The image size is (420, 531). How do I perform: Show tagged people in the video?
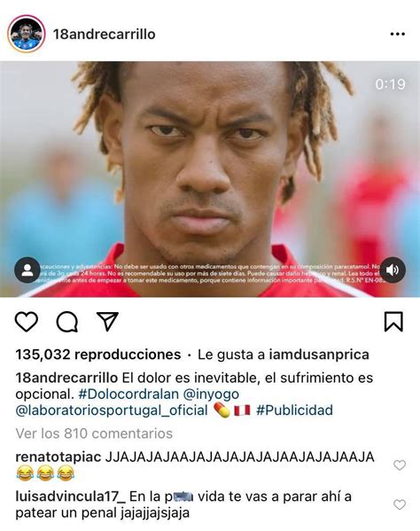[x=27, y=269]
